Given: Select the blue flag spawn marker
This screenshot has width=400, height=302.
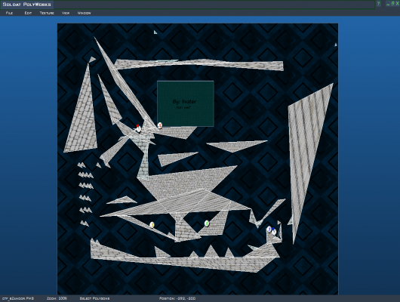Looking at the screenshot, I should (x=274, y=231).
